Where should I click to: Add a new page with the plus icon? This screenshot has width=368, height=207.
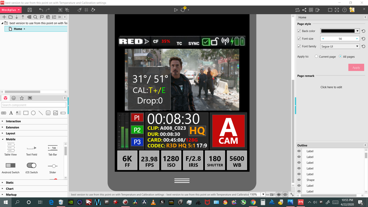pos(4,17)
